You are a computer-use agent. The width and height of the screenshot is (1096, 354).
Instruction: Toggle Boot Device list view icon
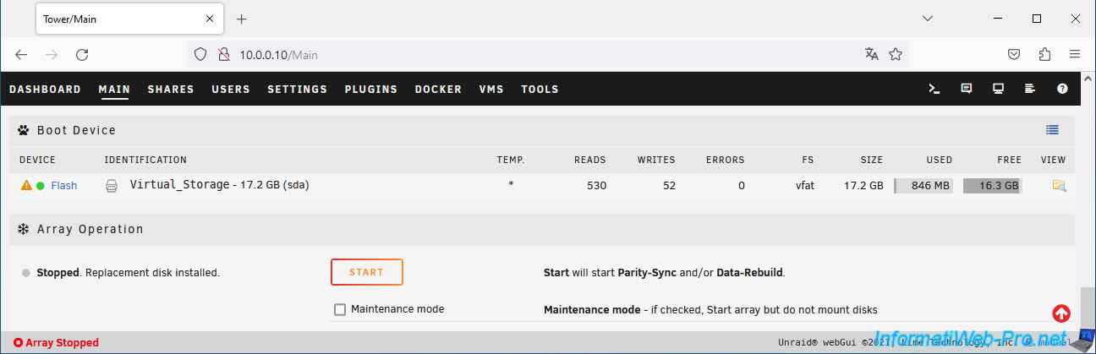[x=1052, y=130]
